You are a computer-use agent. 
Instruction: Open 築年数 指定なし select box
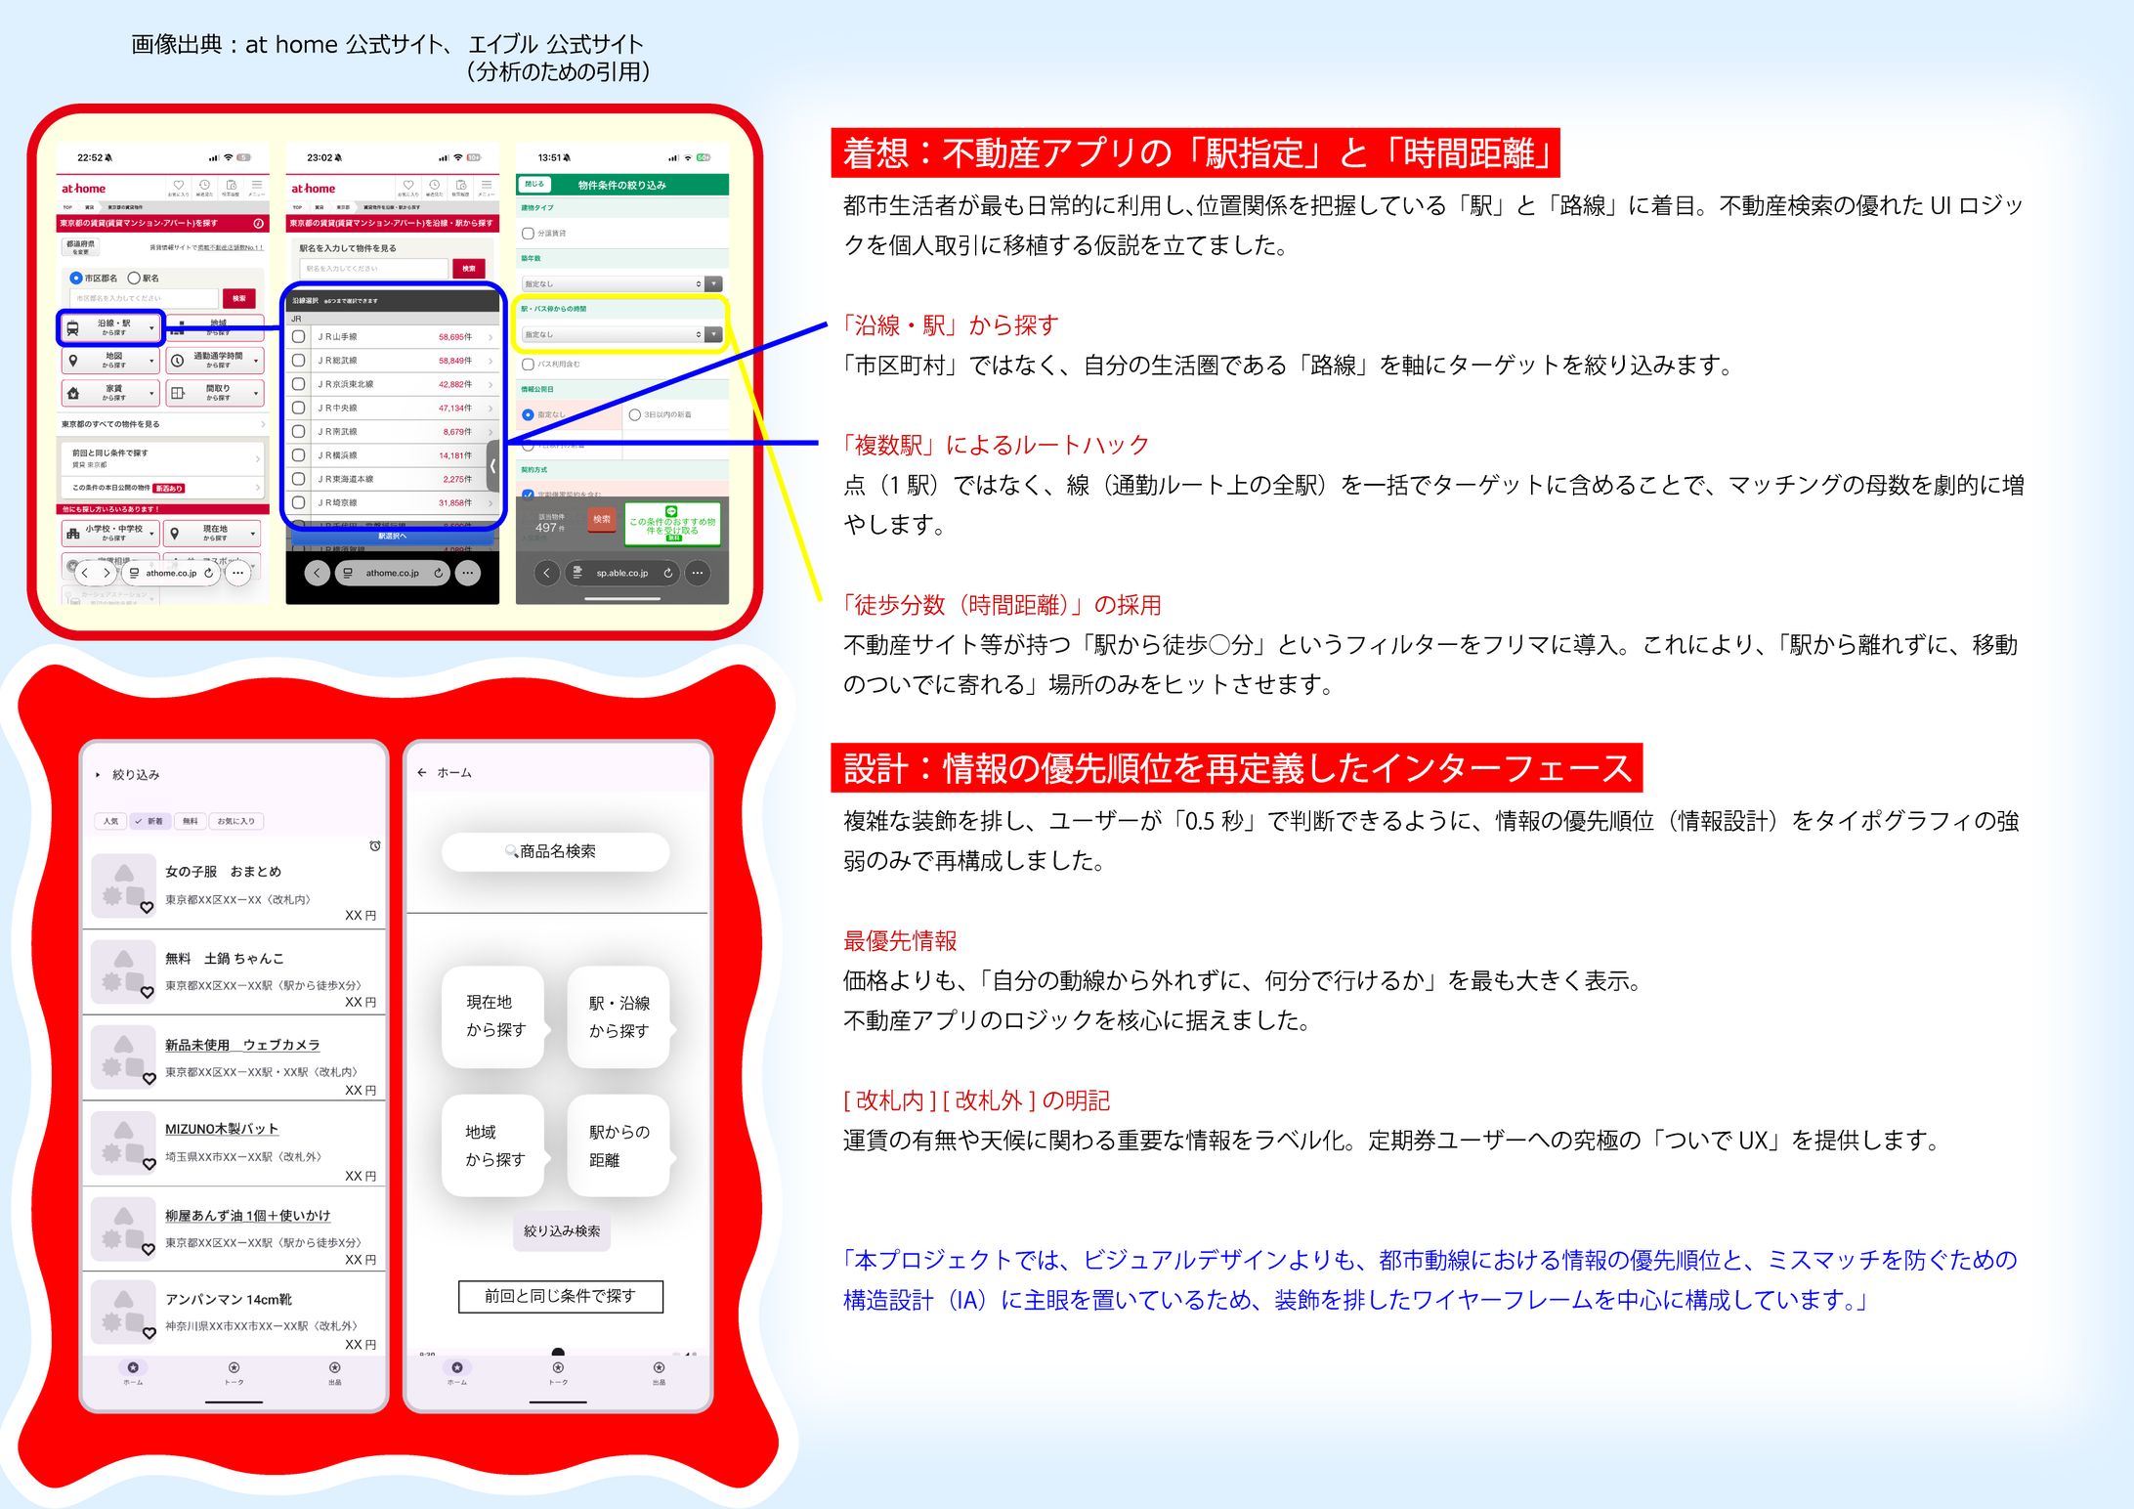pos(621,284)
